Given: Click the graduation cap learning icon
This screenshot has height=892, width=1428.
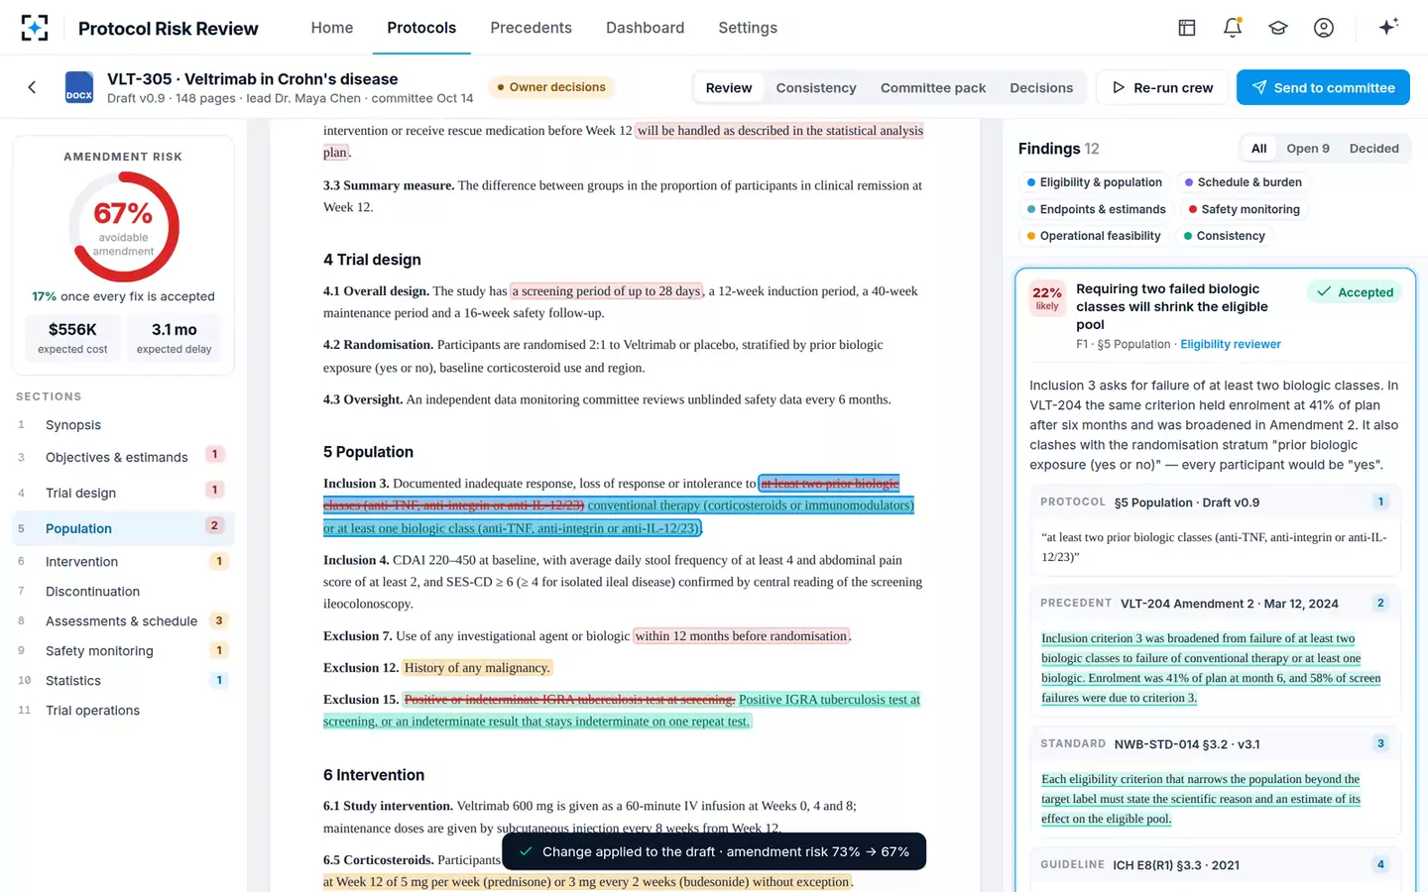Looking at the screenshot, I should (1278, 28).
